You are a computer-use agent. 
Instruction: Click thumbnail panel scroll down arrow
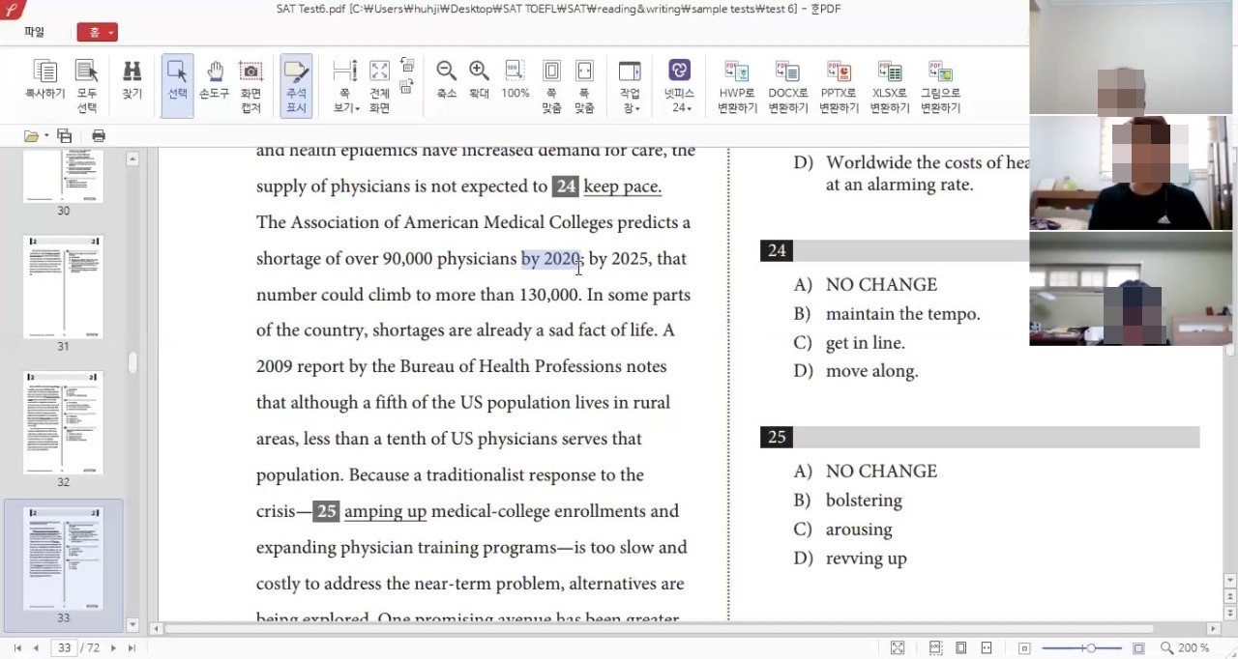point(133,625)
